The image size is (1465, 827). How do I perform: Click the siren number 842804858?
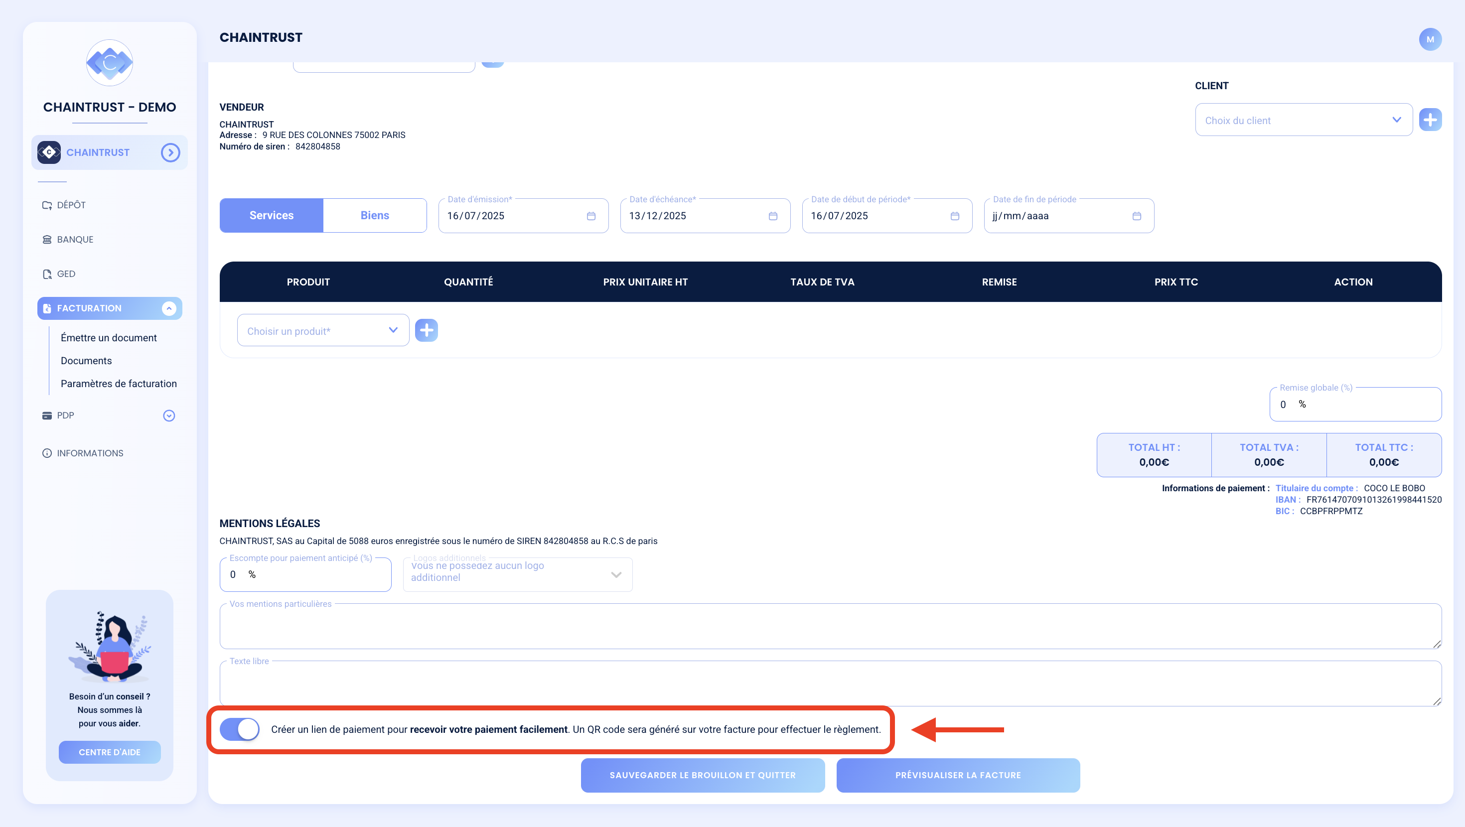click(318, 147)
